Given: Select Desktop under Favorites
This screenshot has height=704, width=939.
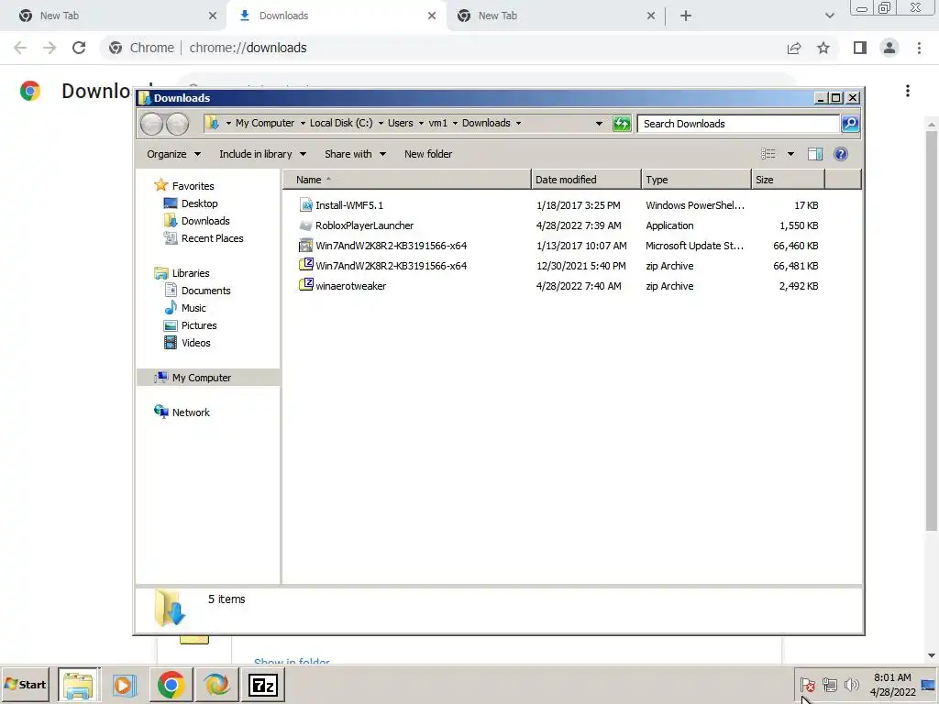Looking at the screenshot, I should [199, 203].
